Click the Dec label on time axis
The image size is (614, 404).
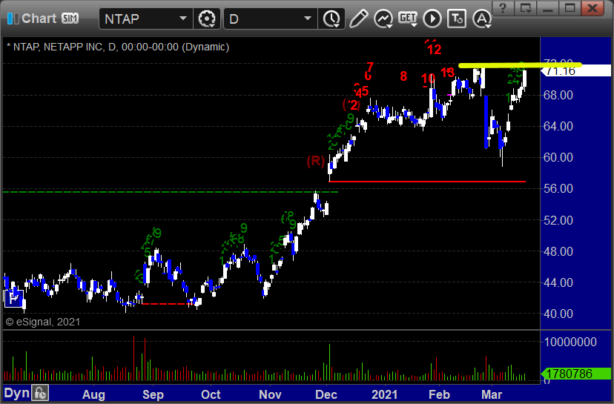[326, 394]
